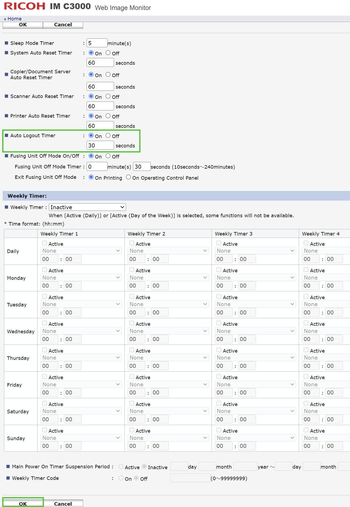Check Active for Daily Weekly Timer 1
The image size is (350, 507).
[x=45, y=243]
